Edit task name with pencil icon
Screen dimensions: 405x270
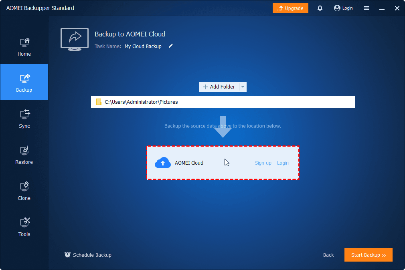click(x=171, y=46)
